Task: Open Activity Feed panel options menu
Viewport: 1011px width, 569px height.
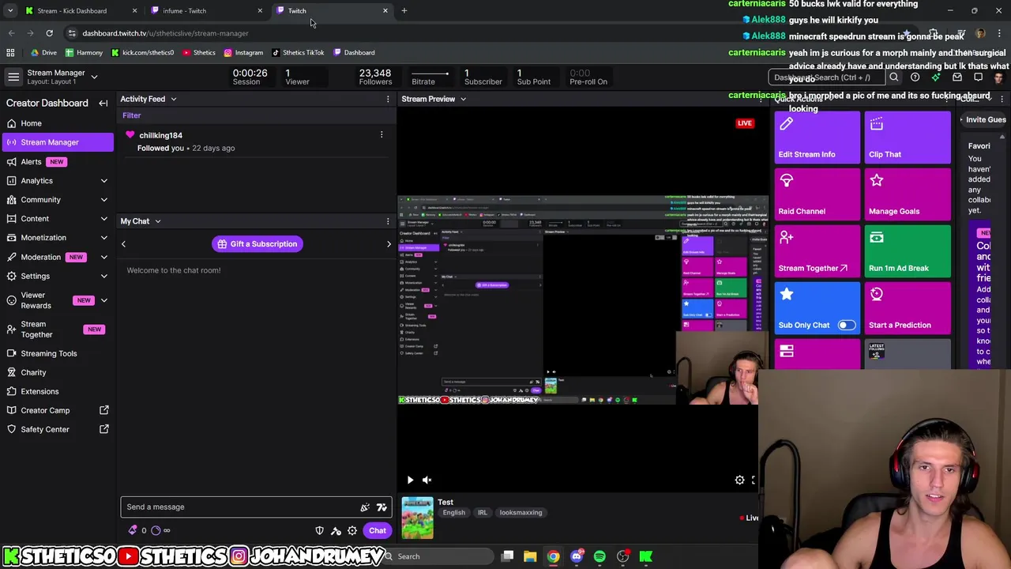Action: click(x=388, y=99)
